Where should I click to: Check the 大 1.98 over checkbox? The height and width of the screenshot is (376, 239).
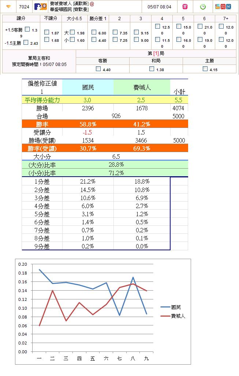pos(72,32)
